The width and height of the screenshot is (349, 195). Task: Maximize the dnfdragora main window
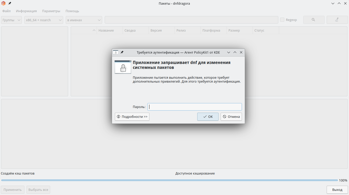[339, 3]
